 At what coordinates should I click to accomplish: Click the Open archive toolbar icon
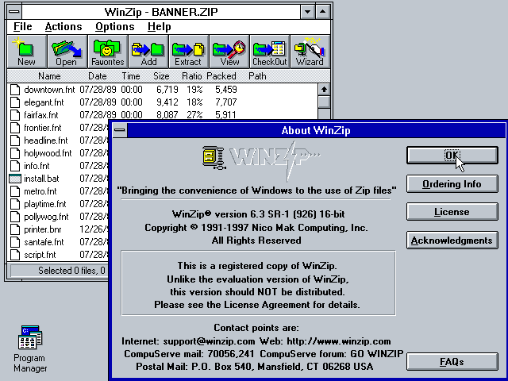pos(67,52)
